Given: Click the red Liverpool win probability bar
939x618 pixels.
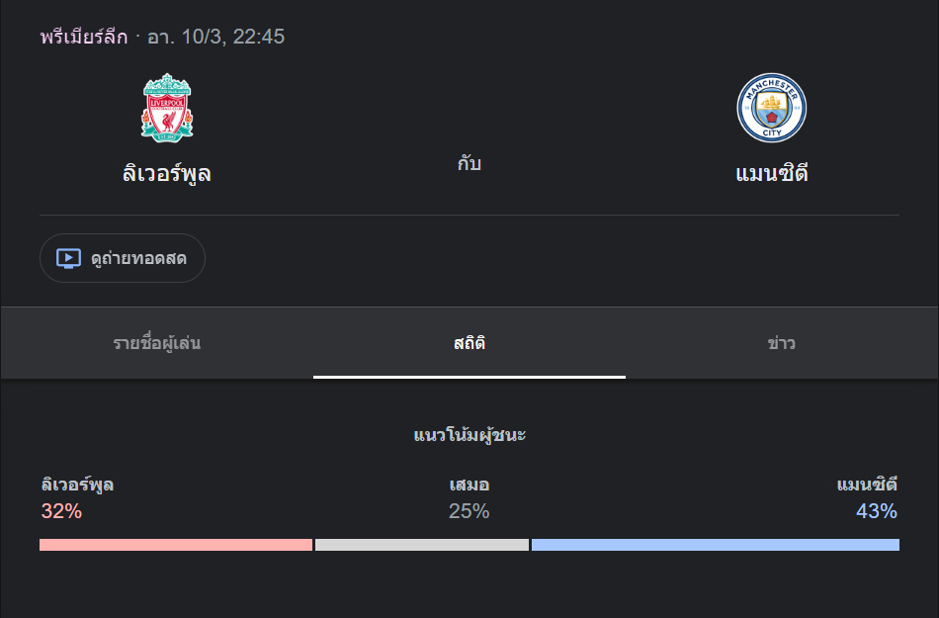Looking at the screenshot, I should click(175, 545).
